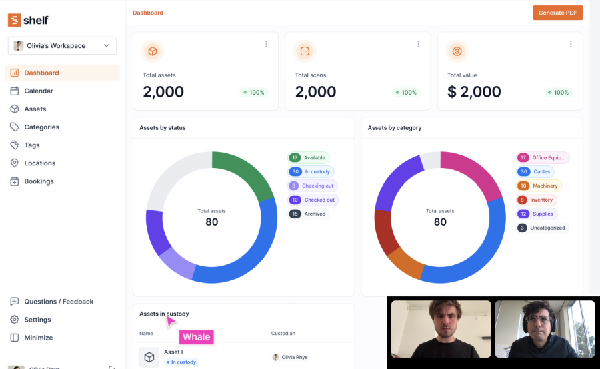Image resolution: width=600 pixels, height=369 pixels.
Task: Open Total scans card options menu
Action: coord(418,44)
